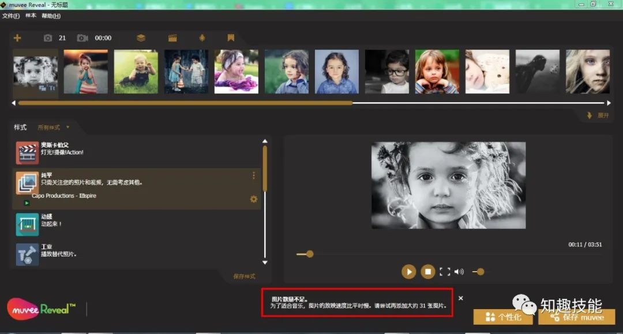
Task: Select baby with headband thumbnail
Action: click(237, 72)
